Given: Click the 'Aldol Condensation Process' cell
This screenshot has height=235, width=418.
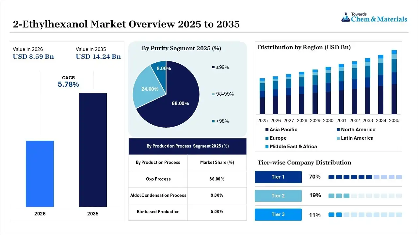Looking at the screenshot, I should (158, 196).
